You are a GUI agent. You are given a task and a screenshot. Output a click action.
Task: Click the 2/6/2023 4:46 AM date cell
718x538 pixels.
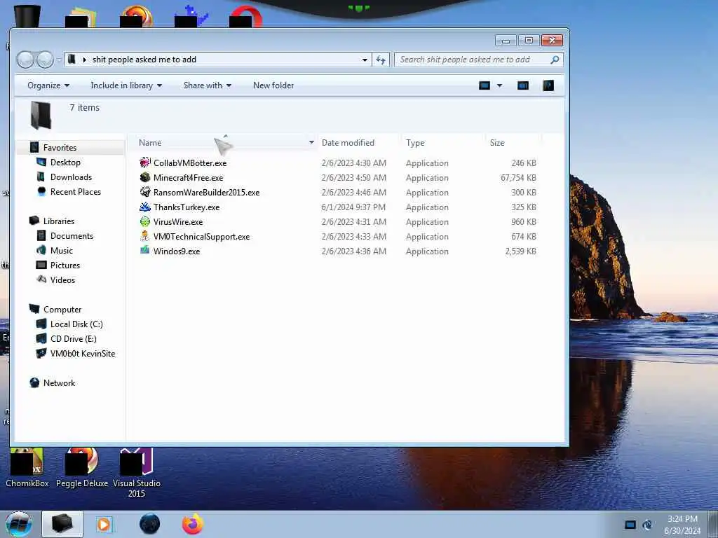pyautogui.click(x=353, y=193)
